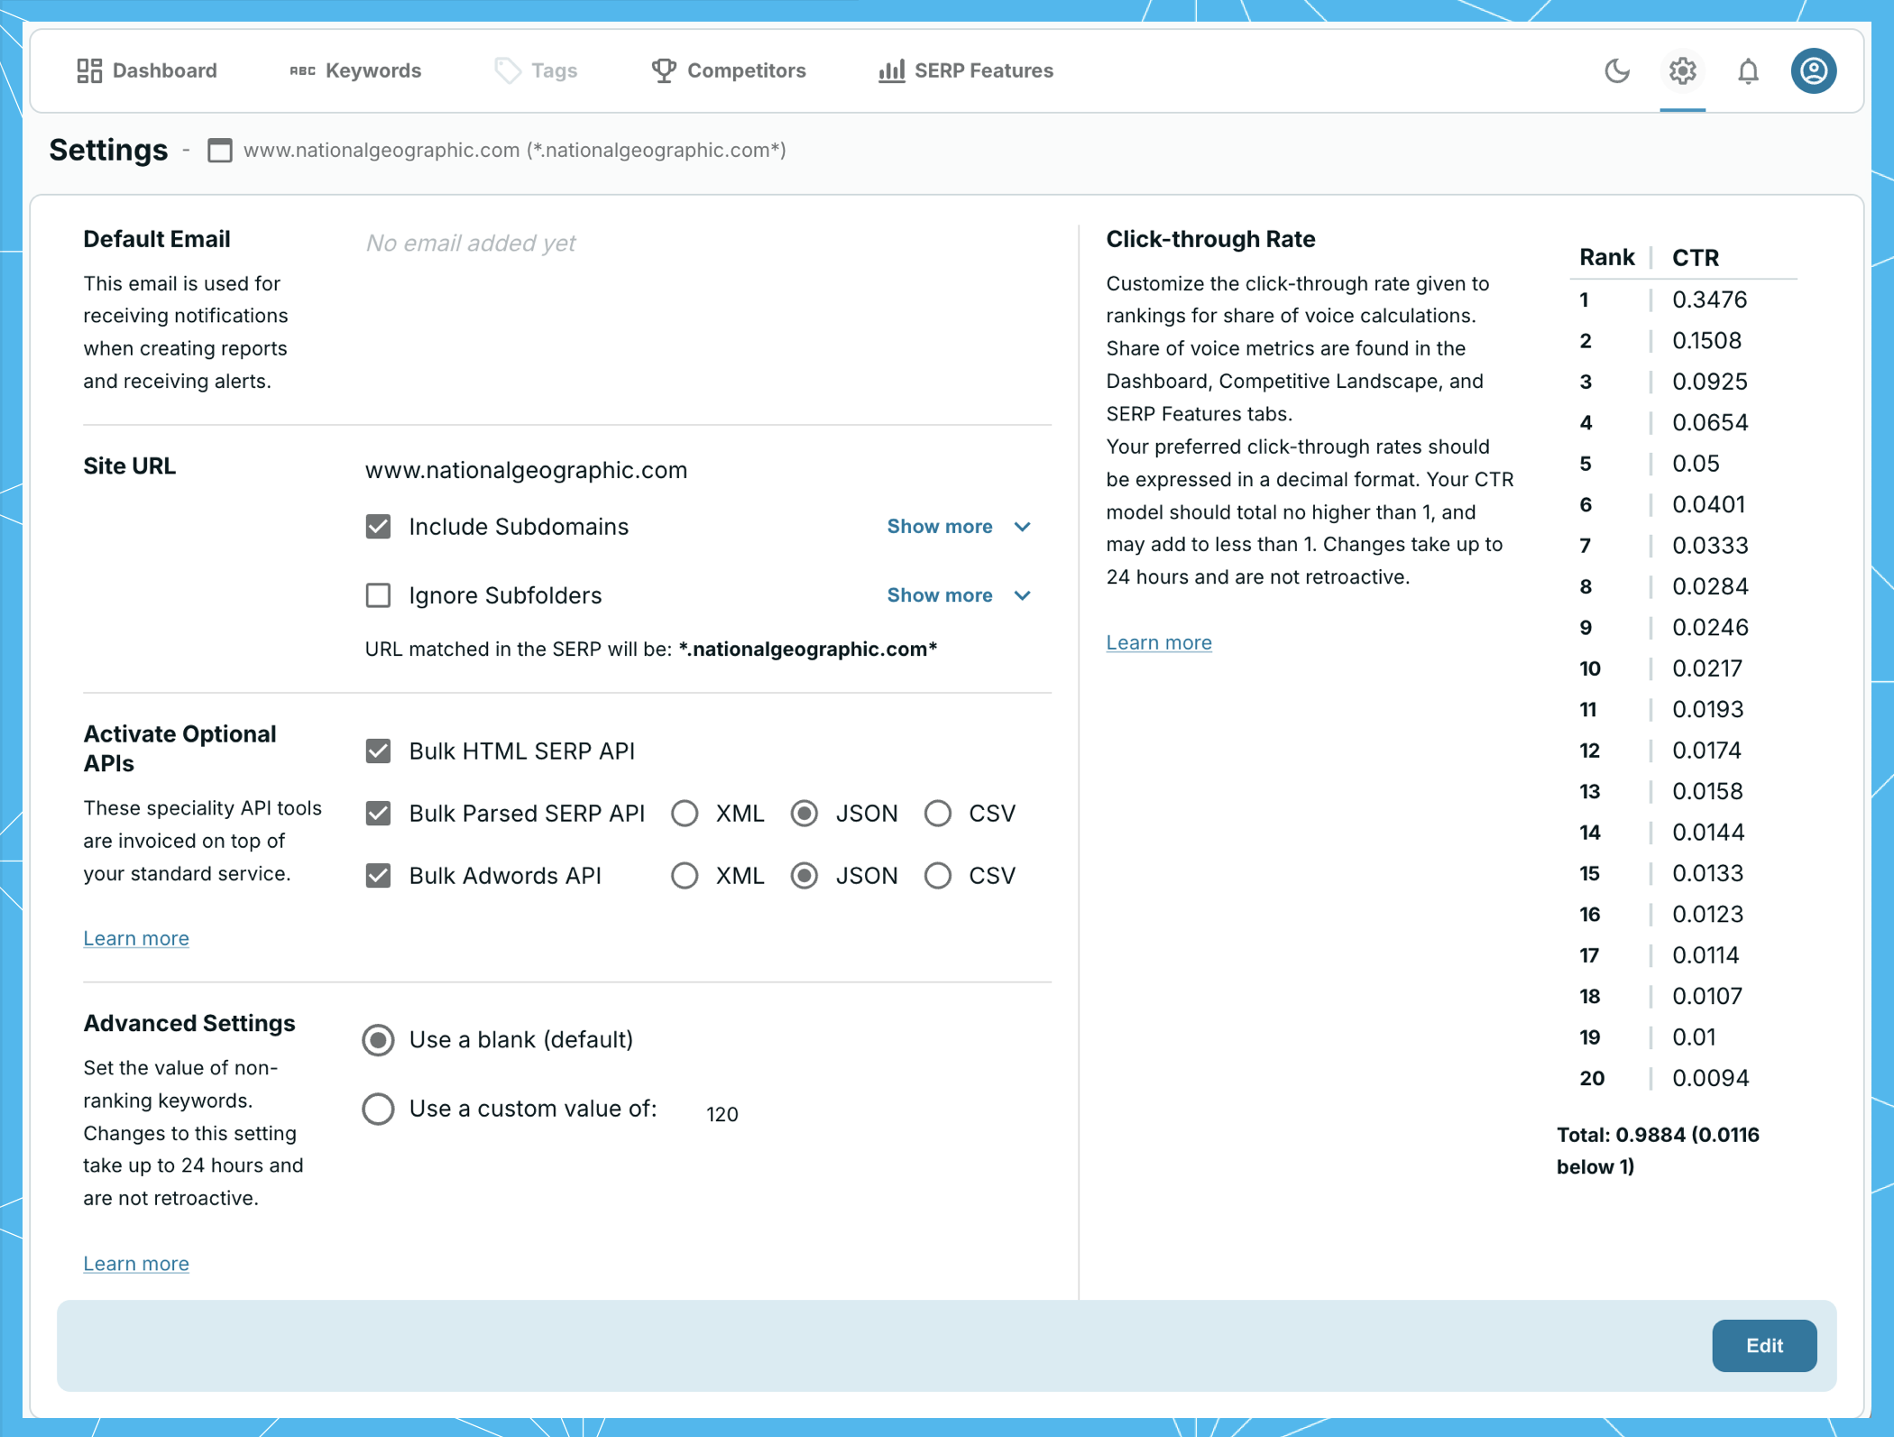1894x1437 pixels.
Task: Click the Dashboard grid icon
Action: point(88,70)
